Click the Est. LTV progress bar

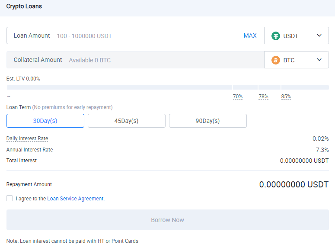pos(168,87)
